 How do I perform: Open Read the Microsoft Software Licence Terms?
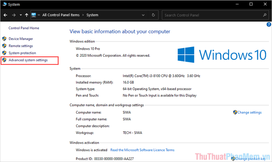tap(143, 150)
